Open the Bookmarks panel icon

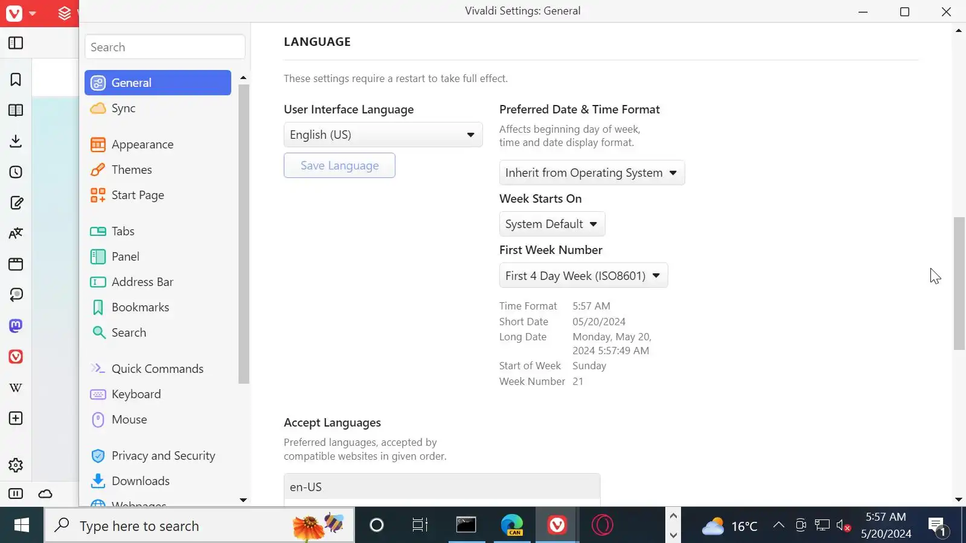pyautogui.click(x=16, y=80)
